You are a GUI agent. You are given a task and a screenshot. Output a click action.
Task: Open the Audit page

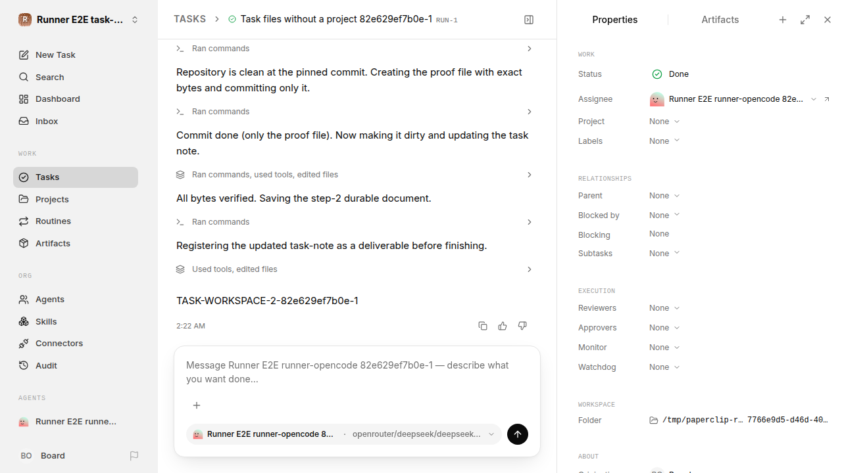76,366
